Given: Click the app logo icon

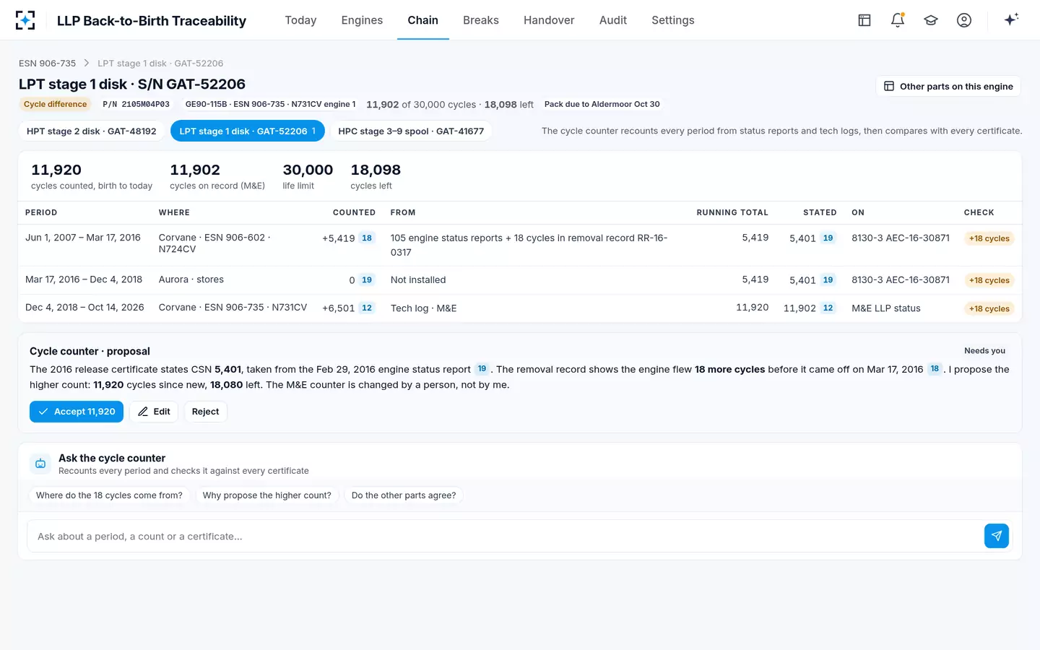Looking at the screenshot, I should click(x=25, y=20).
